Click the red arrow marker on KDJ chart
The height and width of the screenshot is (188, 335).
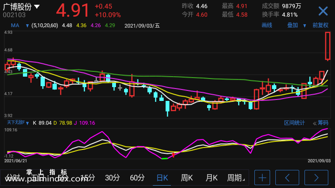tap(173, 155)
